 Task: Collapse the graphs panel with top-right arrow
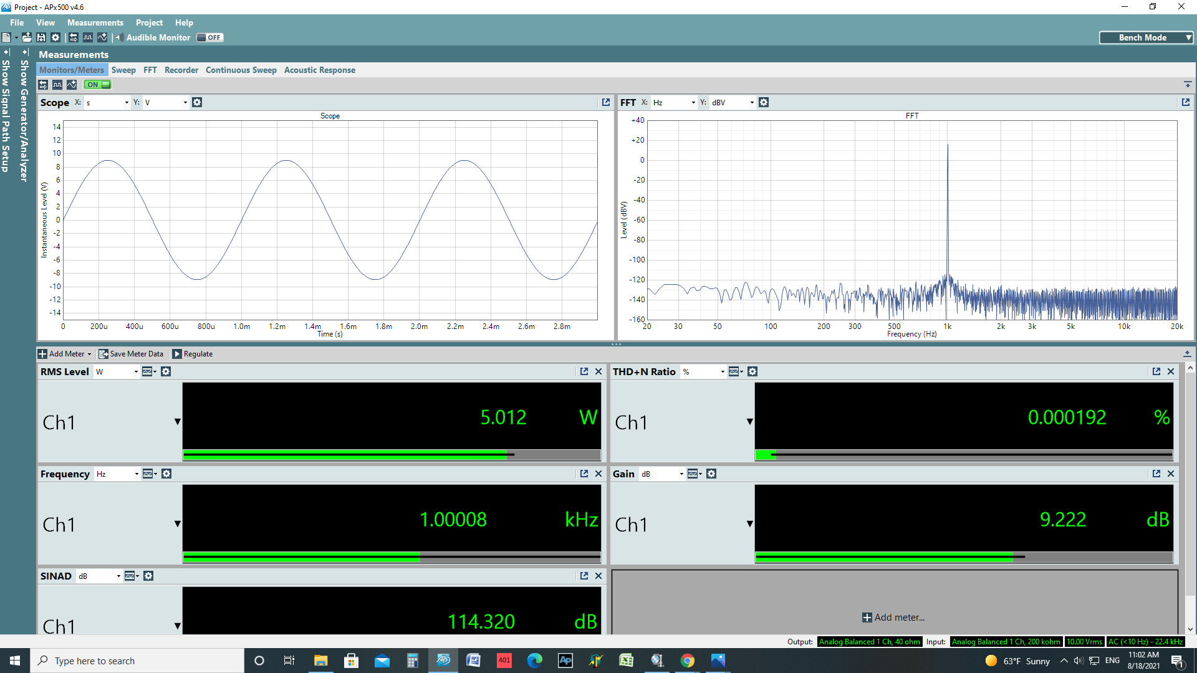(1188, 84)
